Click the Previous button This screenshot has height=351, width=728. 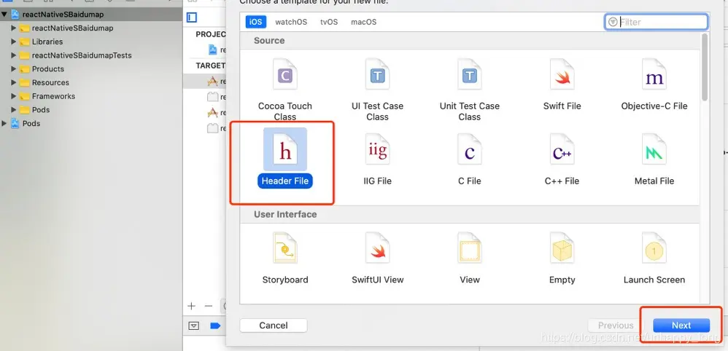click(616, 326)
